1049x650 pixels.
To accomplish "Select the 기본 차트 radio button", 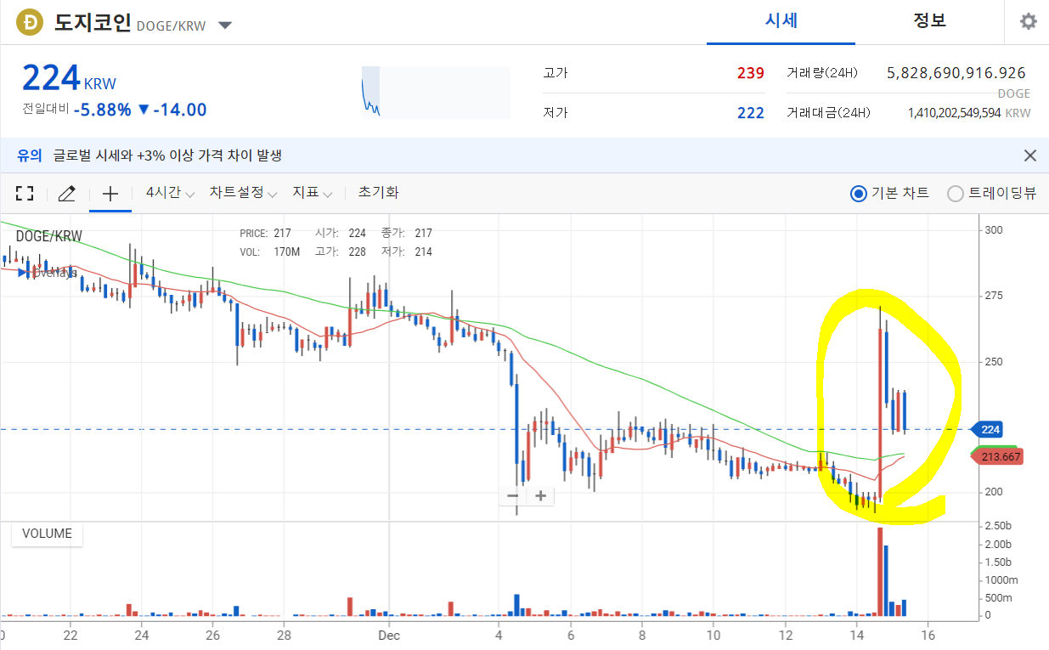I will click(x=858, y=193).
